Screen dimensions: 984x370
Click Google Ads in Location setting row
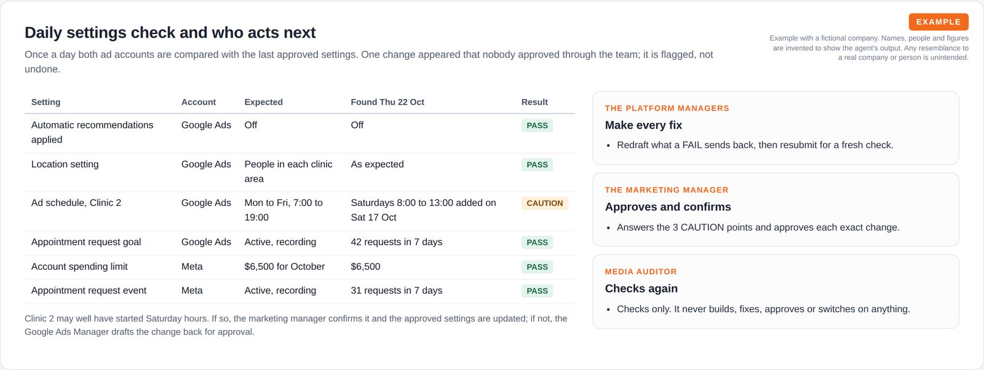point(206,164)
